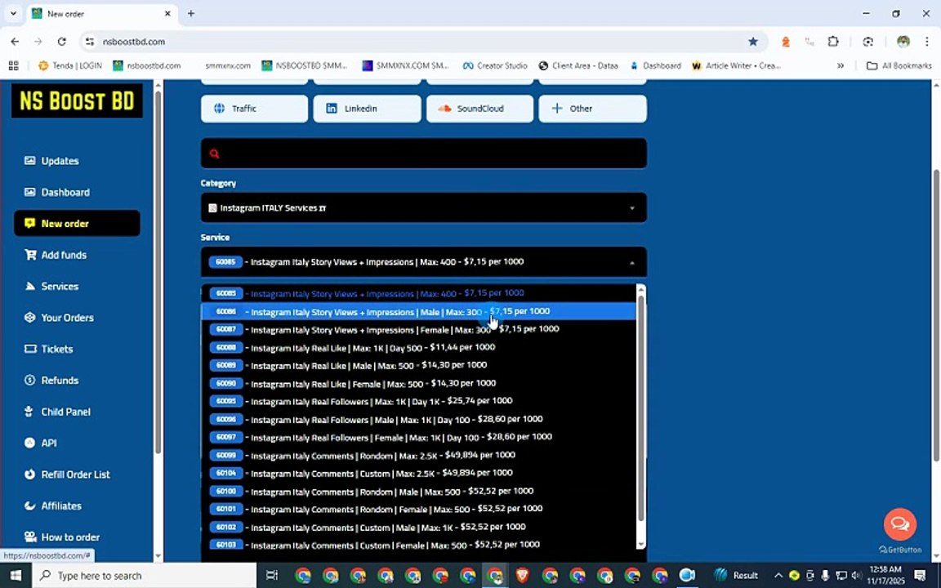The height and width of the screenshot is (588, 941).
Task: Open Brave browser from taskbar
Action: click(522, 576)
